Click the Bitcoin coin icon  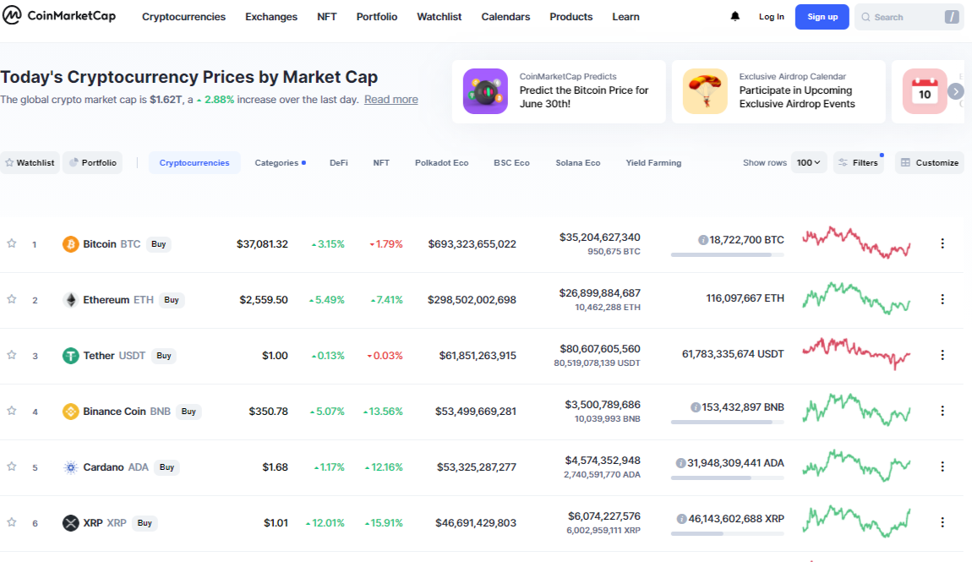[71, 244]
